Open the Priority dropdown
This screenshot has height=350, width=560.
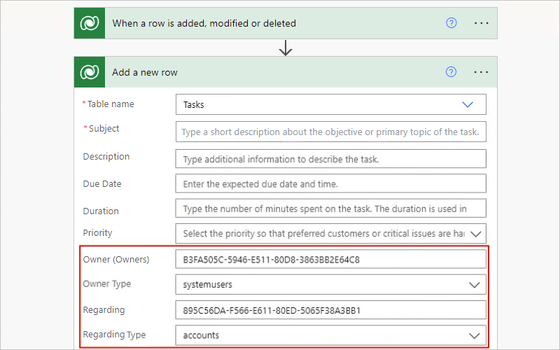tap(477, 233)
